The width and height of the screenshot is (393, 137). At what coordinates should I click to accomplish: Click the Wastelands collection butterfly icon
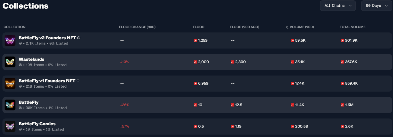pos(10,62)
